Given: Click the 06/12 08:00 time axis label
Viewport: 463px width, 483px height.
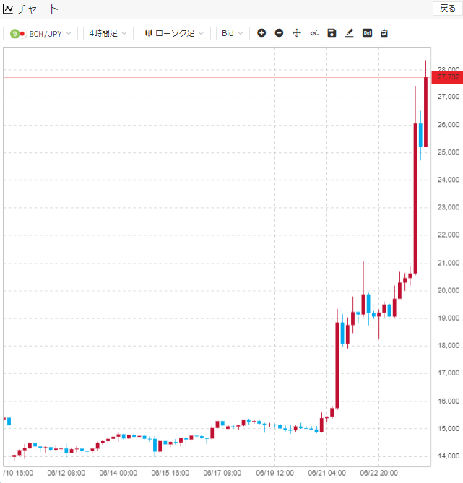Looking at the screenshot, I should (66, 473).
